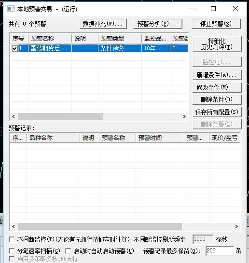Click the 条件预警 type cell
Screen dimensions: 249x263
[x=120, y=48]
